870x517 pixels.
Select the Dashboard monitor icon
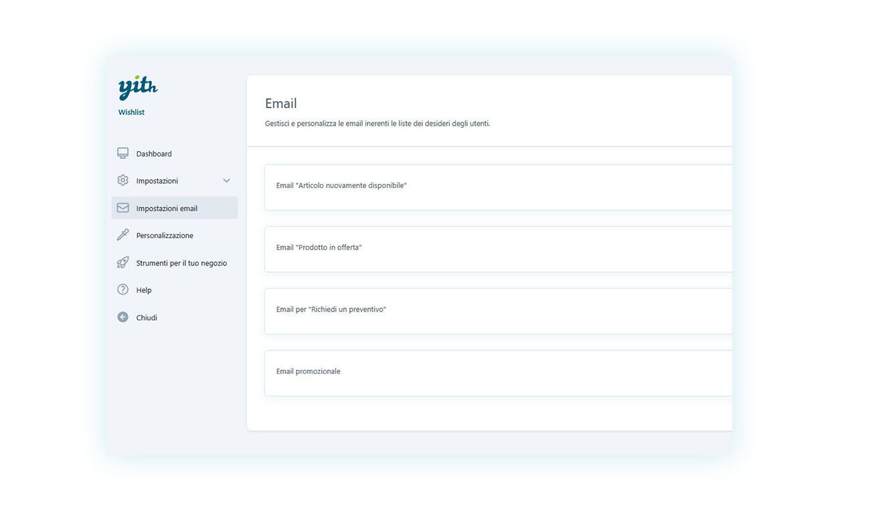122,152
